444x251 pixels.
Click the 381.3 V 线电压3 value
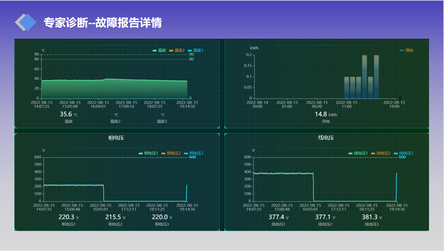pos(370,217)
